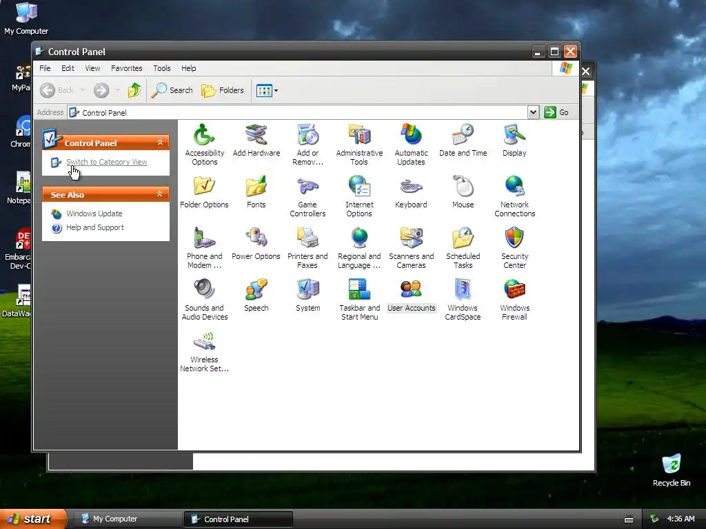Click the network tray icon
The image size is (706, 529).
point(654,519)
